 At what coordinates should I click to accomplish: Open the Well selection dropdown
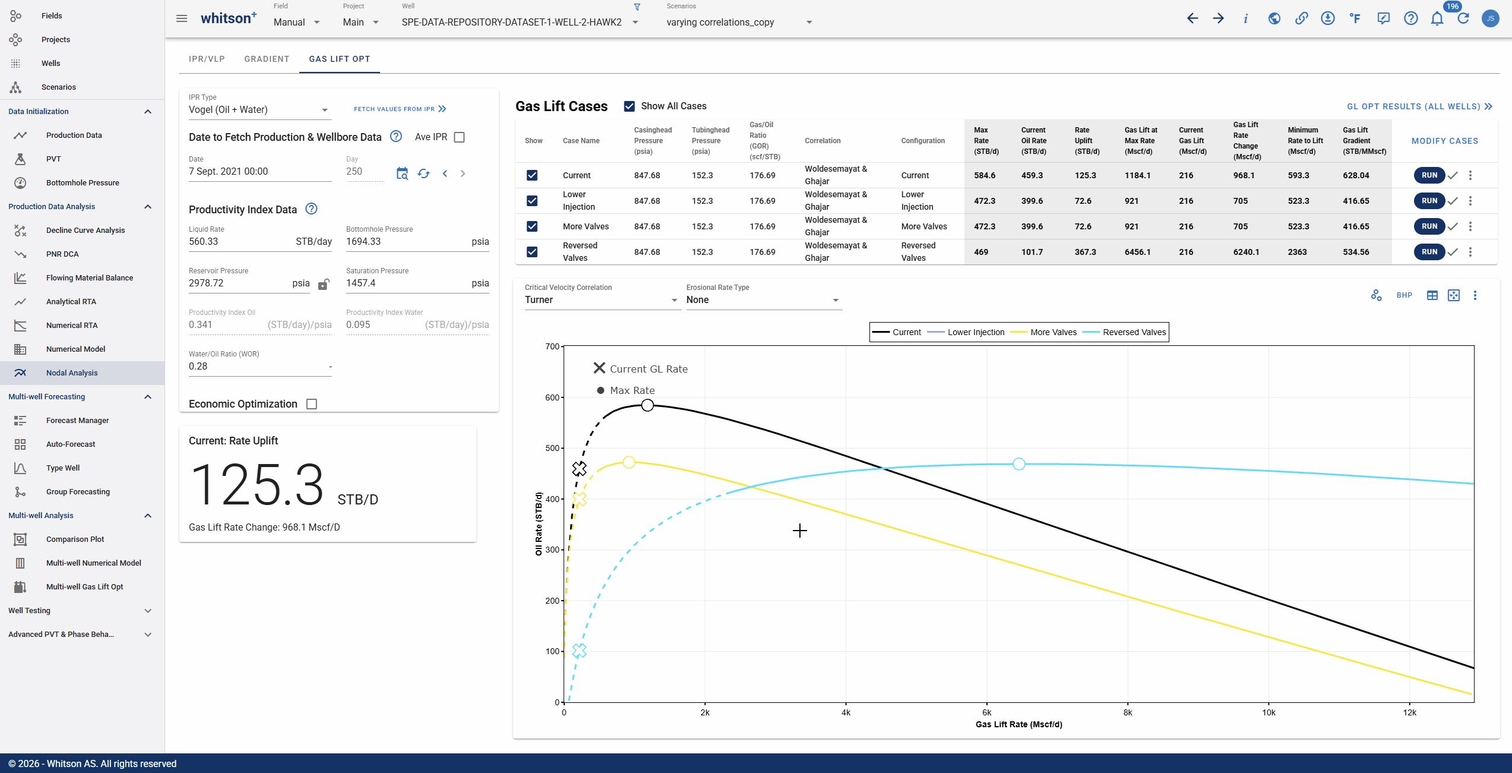point(520,22)
